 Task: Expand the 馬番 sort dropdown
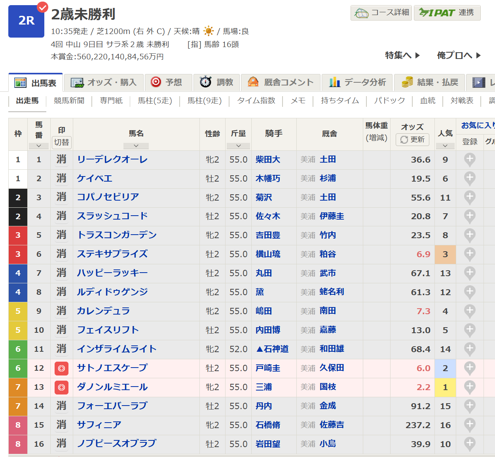(x=39, y=146)
